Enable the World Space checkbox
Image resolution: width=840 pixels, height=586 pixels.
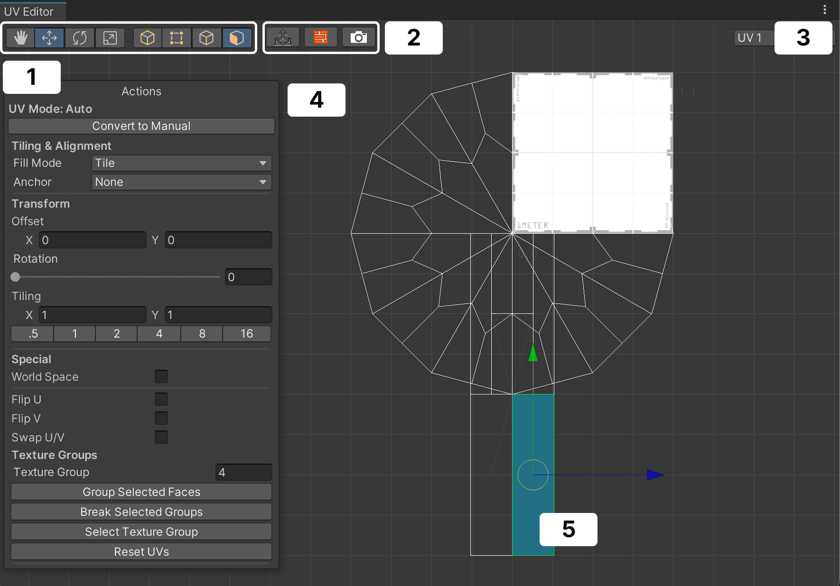point(161,377)
